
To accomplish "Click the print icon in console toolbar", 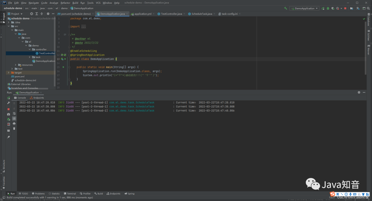I will [14, 123].
